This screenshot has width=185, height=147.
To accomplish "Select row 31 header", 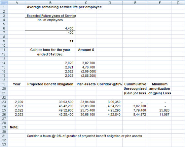I will click(4, 136).
